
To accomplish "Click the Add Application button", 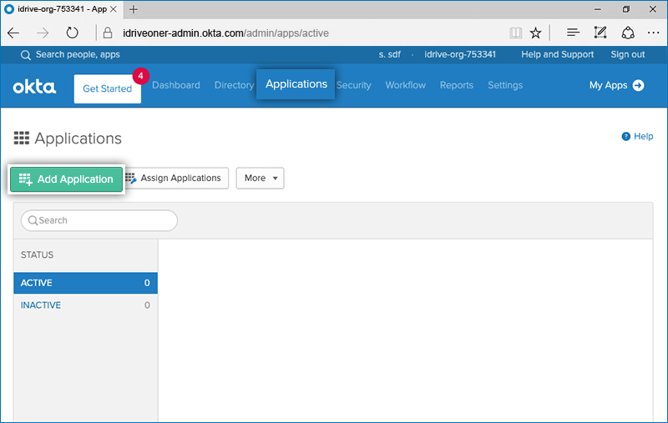I will (66, 179).
